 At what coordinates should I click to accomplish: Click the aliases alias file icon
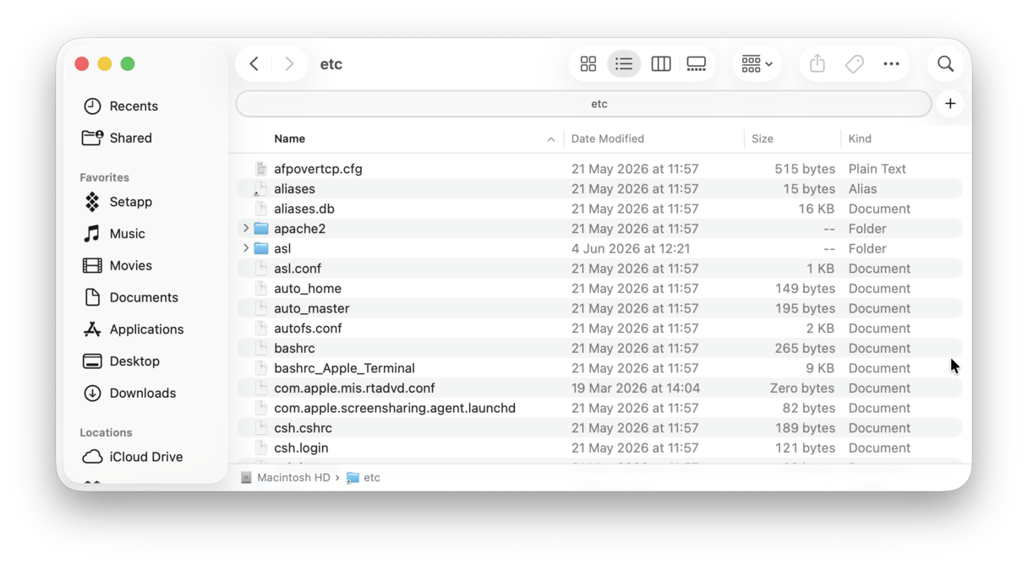pyautogui.click(x=261, y=189)
